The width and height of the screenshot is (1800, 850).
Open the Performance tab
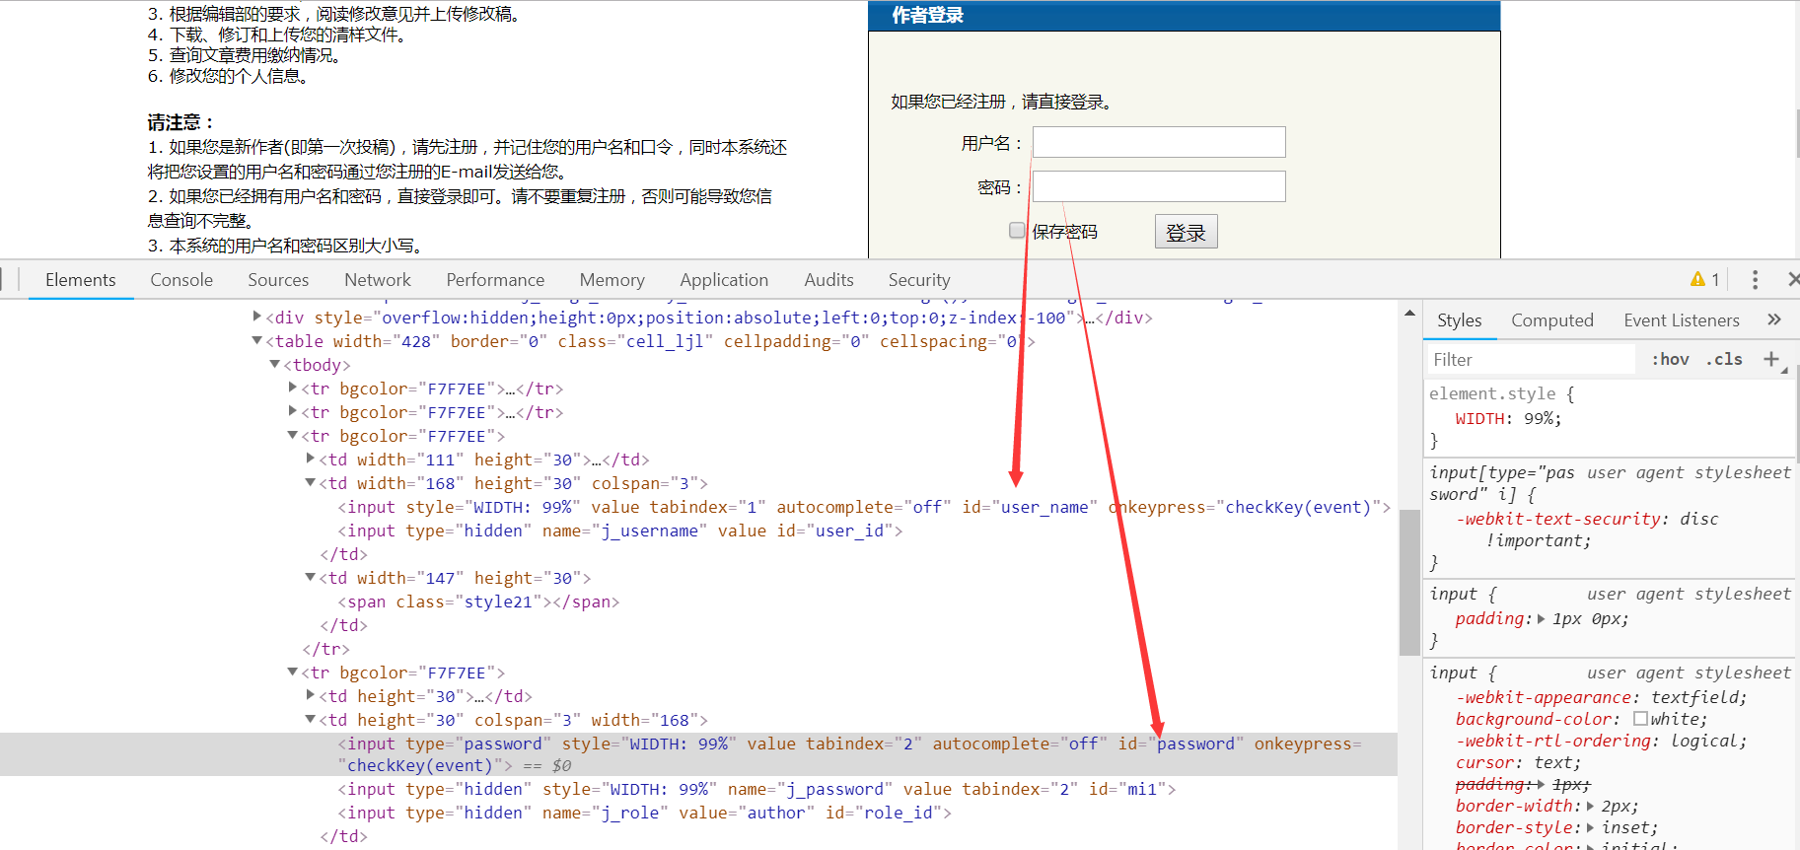coord(495,280)
